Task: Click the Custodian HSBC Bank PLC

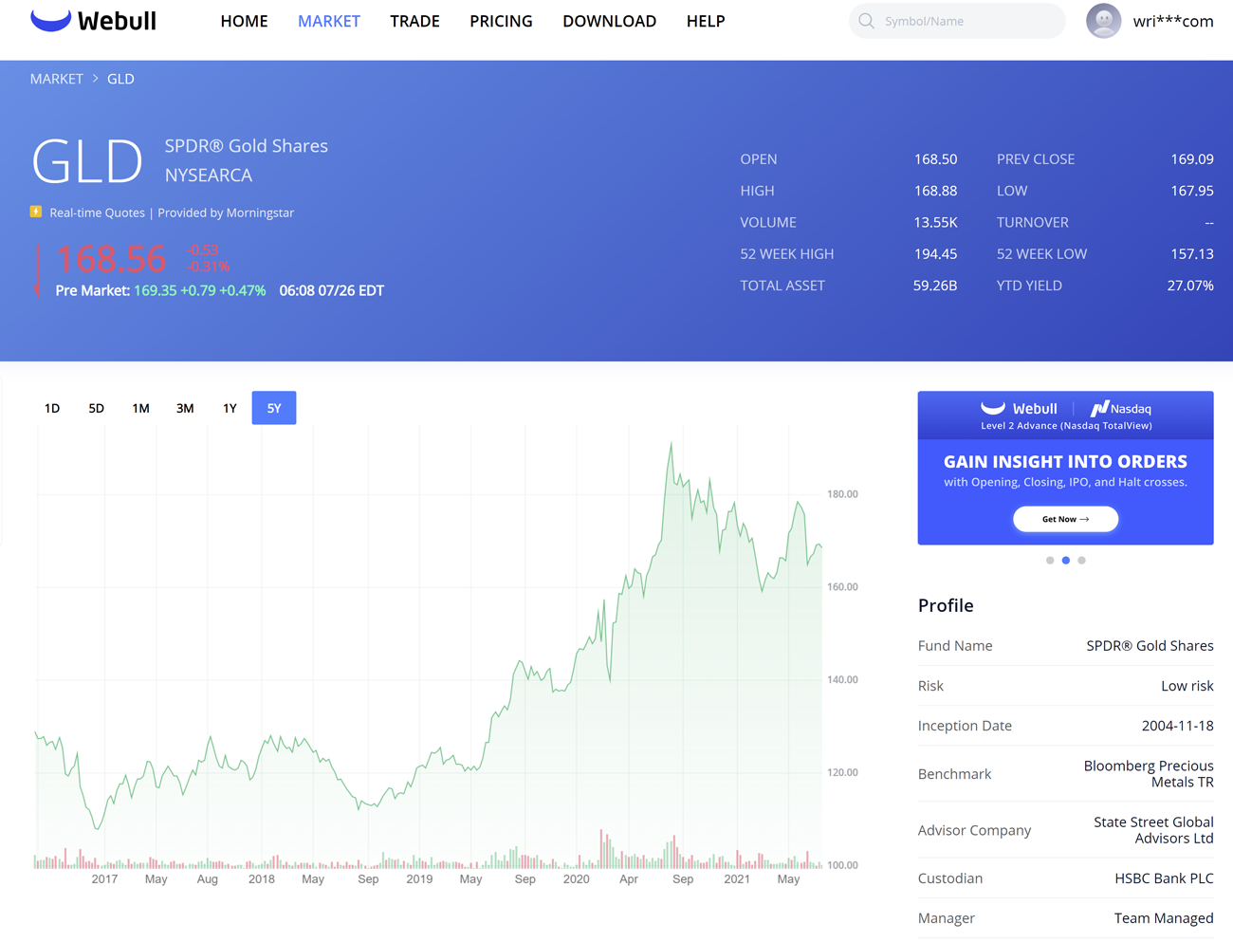Action: [1164, 878]
